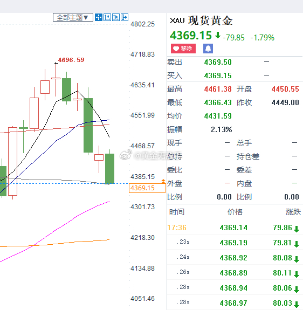
Task: Click the 昨收 value 4449.00
Action: (285, 102)
